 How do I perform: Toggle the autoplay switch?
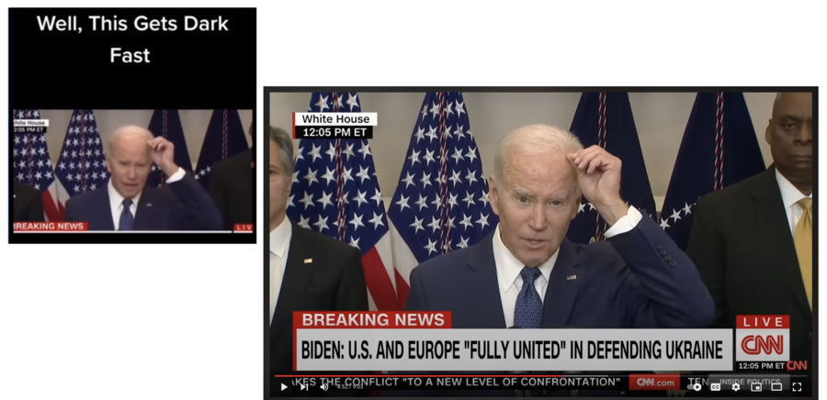pos(696,387)
